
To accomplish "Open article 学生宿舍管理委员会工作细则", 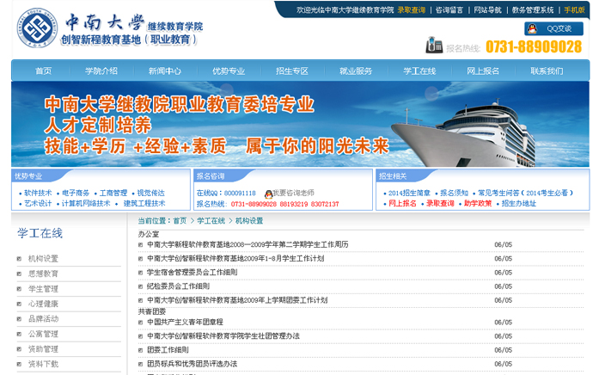I will pos(193,272).
